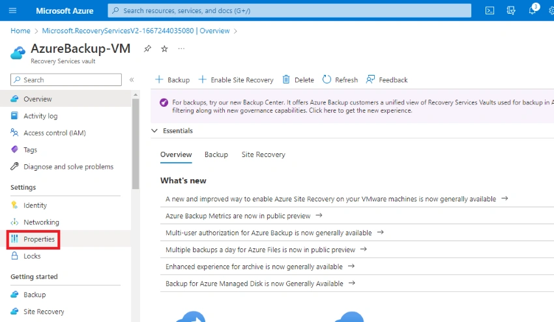Open the Directories and subscriptions filter icon
The image size is (554, 322).
click(x=511, y=10)
